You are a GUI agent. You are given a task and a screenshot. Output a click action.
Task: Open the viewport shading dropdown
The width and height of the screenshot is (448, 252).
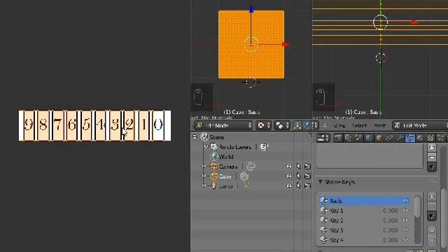pyautogui.click(x=263, y=125)
